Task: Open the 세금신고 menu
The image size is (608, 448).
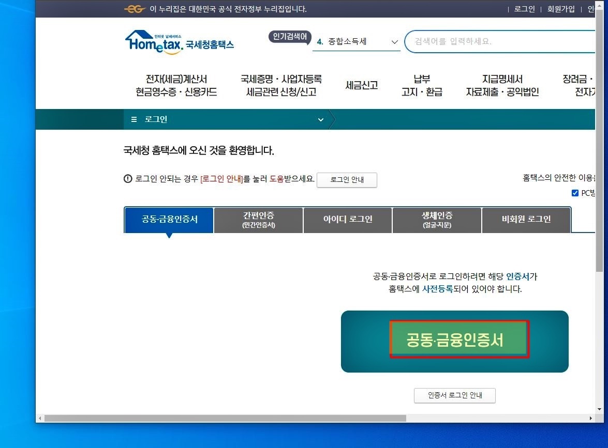Action: pyautogui.click(x=361, y=85)
